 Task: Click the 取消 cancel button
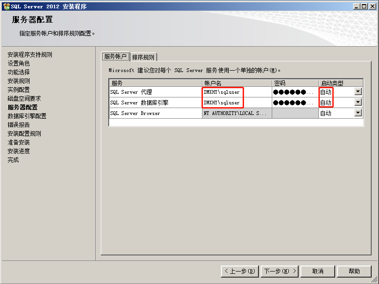click(x=318, y=271)
